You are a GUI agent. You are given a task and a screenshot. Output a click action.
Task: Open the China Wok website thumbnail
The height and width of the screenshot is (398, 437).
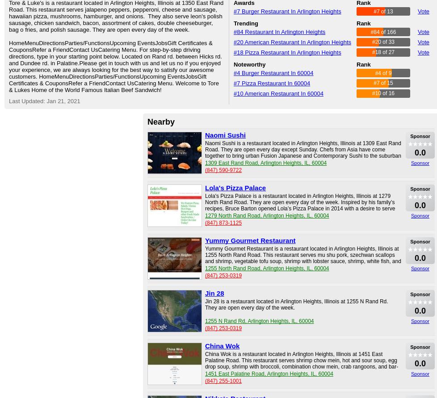coord(174,364)
